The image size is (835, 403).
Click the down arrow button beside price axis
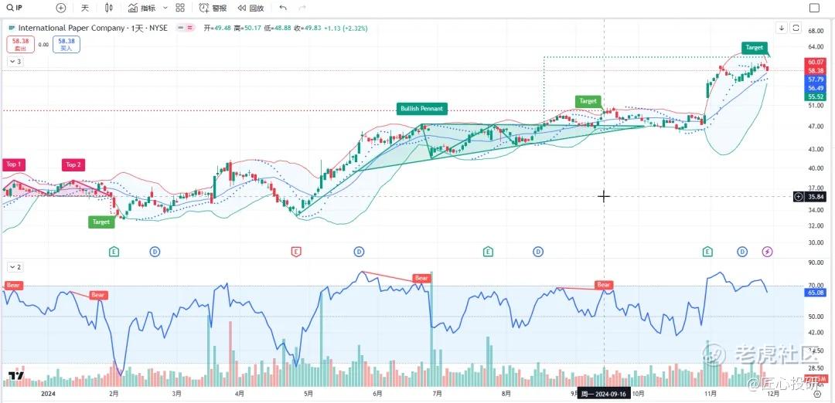pyautogui.click(x=781, y=28)
